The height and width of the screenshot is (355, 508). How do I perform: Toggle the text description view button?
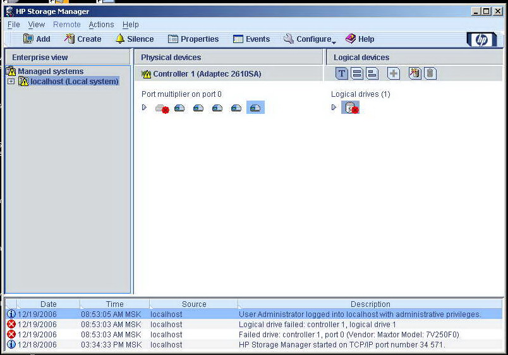pyautogui.click(x=341, y=74)
